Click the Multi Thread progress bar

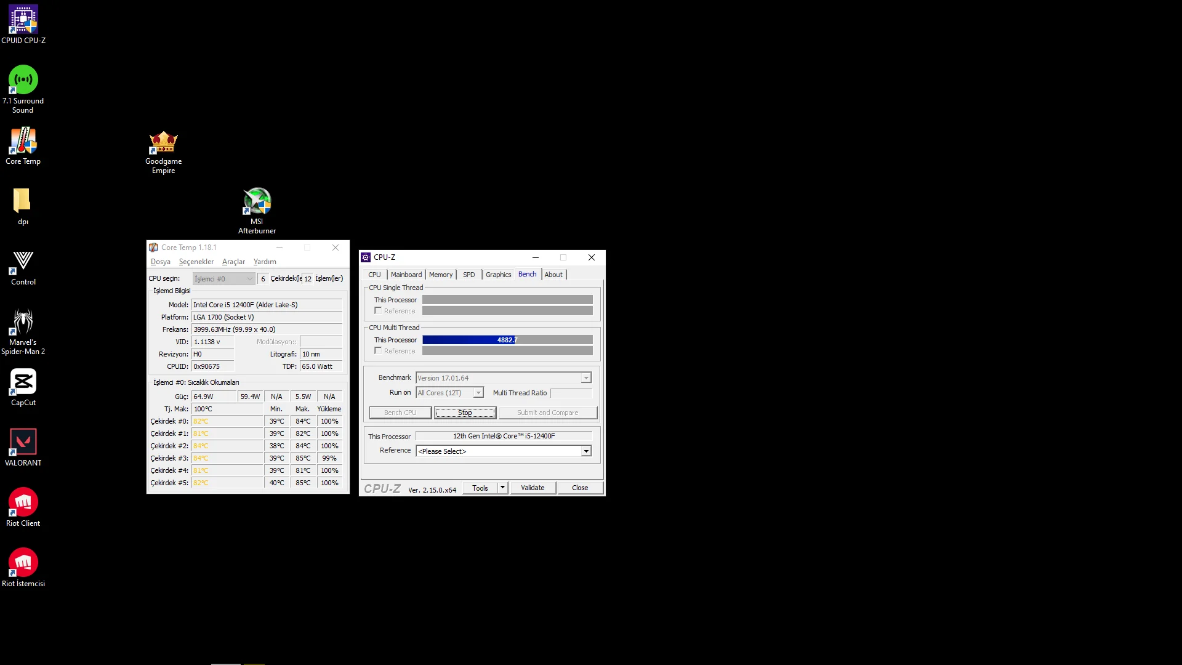pyautogui.click(x=507, y=340)
